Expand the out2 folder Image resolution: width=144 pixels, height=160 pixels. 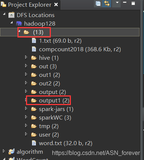[x=26, y=83]
